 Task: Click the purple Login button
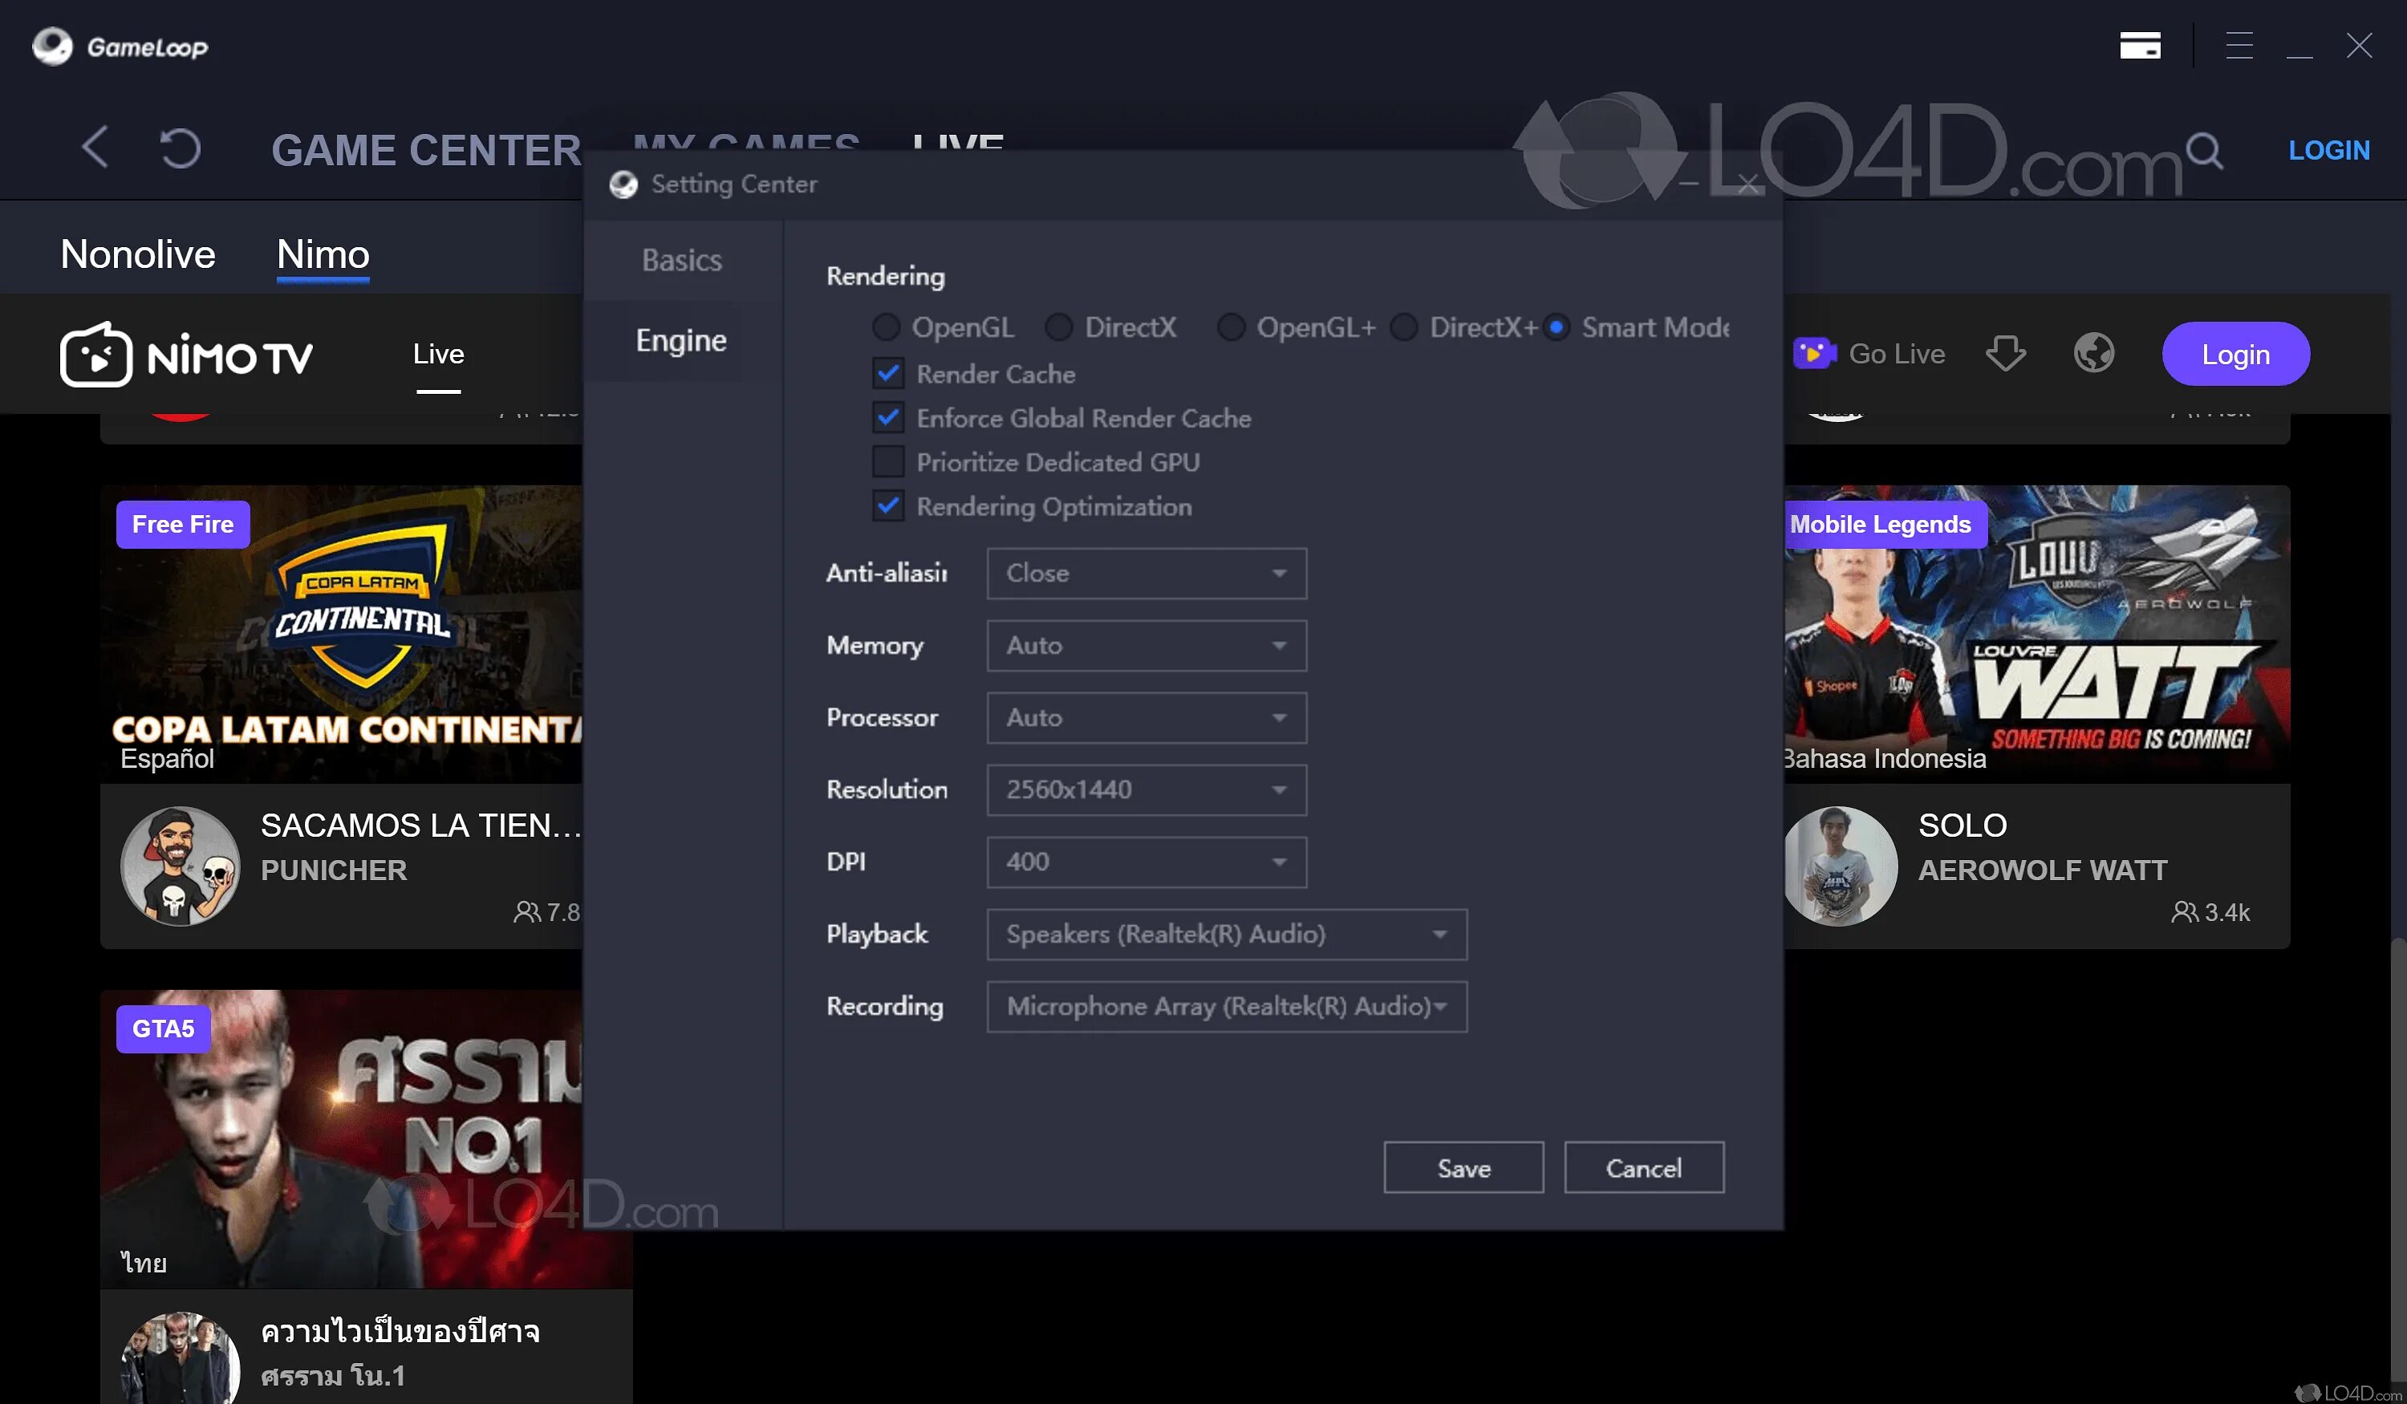(x=2235, y=355)
